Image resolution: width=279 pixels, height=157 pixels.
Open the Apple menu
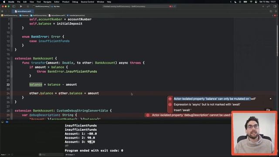point(4,2)
